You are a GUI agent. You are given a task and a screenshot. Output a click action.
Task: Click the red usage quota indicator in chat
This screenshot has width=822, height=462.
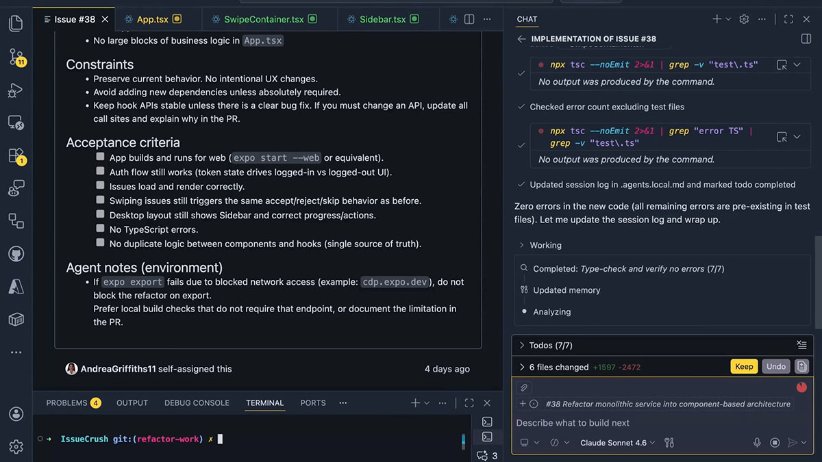point(801,387)
